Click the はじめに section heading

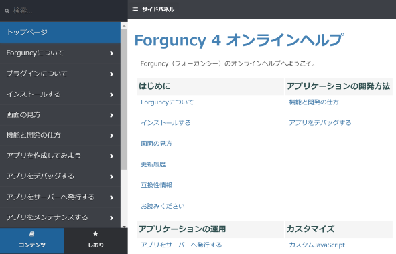point(155,86)
